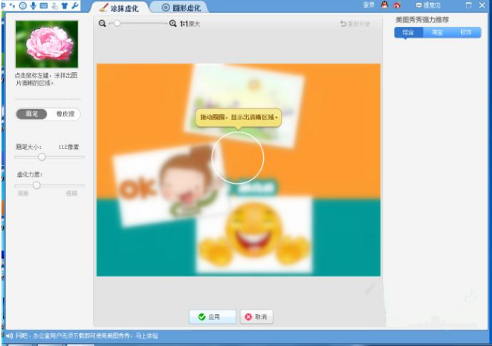Click the 虚化力度 blur strength slider handle

point(36,185)
